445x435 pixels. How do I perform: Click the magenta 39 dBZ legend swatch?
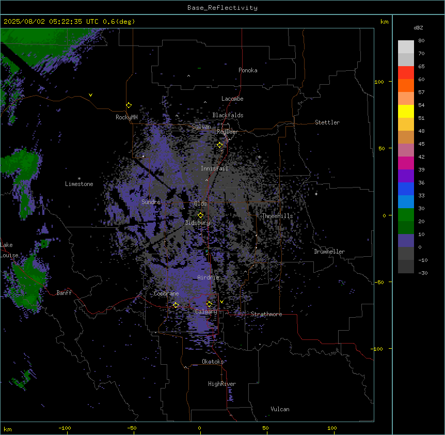tap(406, 163)
